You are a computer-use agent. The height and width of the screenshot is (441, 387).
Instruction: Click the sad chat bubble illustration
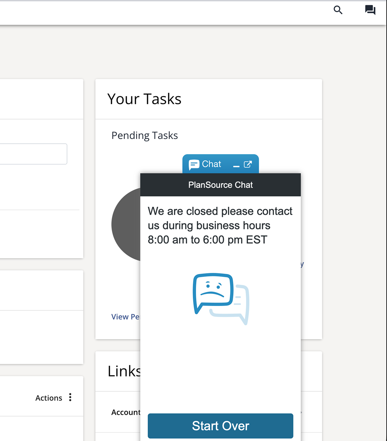coord(221,298)
